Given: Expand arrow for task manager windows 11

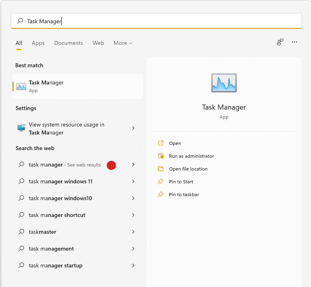Looking at the screenshot, I should (133, 181).
